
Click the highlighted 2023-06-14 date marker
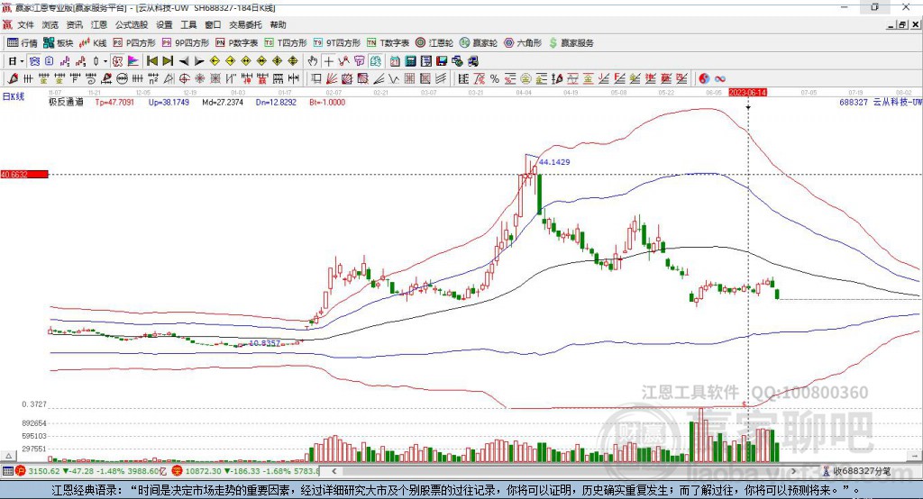[747, 93]
